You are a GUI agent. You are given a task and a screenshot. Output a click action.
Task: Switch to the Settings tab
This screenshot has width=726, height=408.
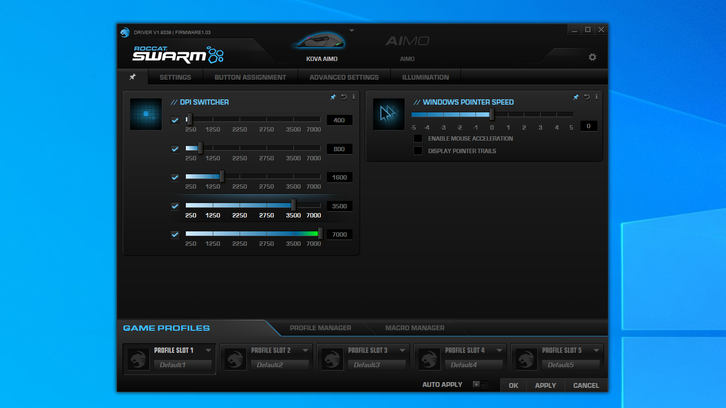pyautogui.click(x=175, y=77)
